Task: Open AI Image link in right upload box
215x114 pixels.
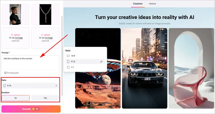Action: 49,38
